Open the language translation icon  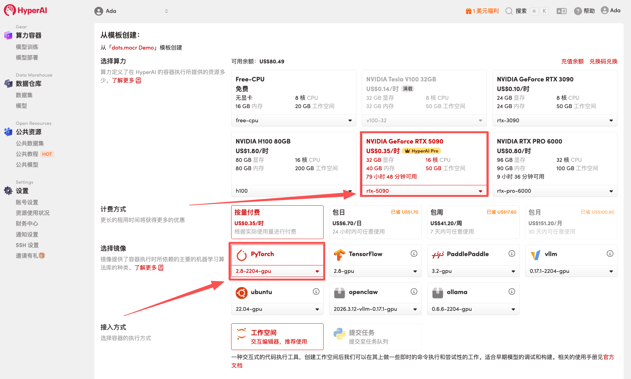(x=561, y=11)
